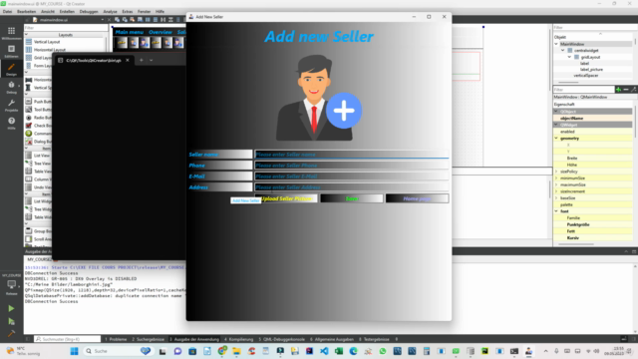This screenshot has height=359, width=638.
Task: Open the Ausgabe der Anwendung tab
Action: tap(194, 339)
